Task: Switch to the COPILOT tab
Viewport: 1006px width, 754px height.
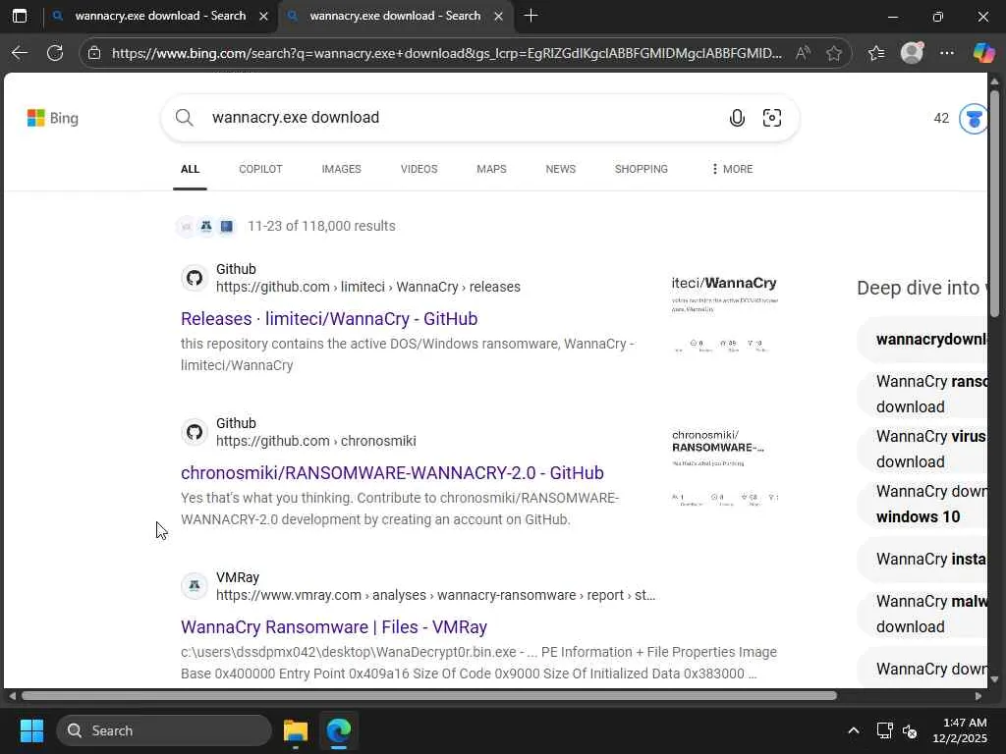Action: tap(260, 169)
